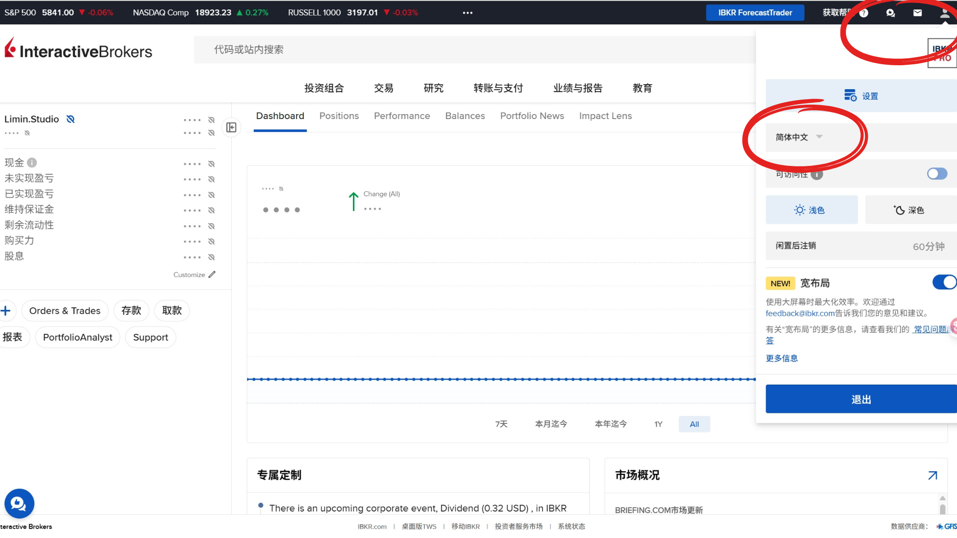Click the 退出 logout button

click(861, 399)
